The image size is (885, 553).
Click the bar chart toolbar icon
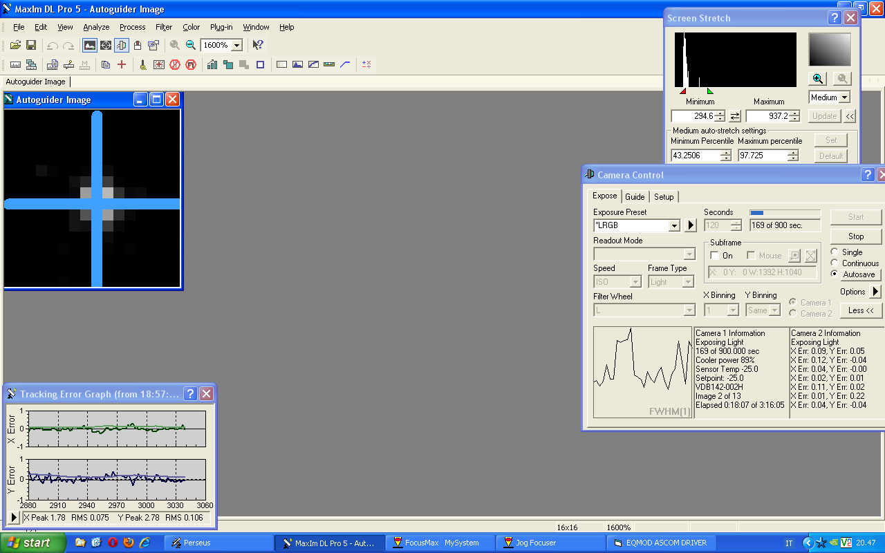212,64
